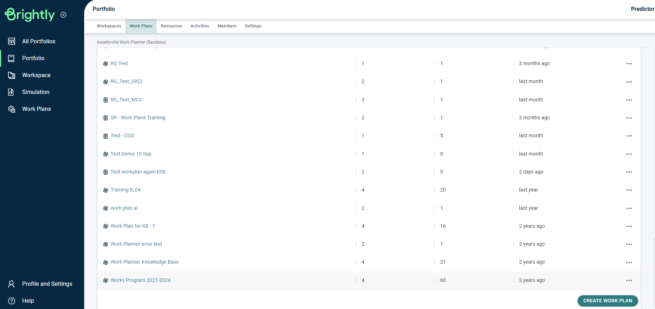The image size is (655, 309).
Task: Click the Predictor label in the header
Action: pos(642,9)
